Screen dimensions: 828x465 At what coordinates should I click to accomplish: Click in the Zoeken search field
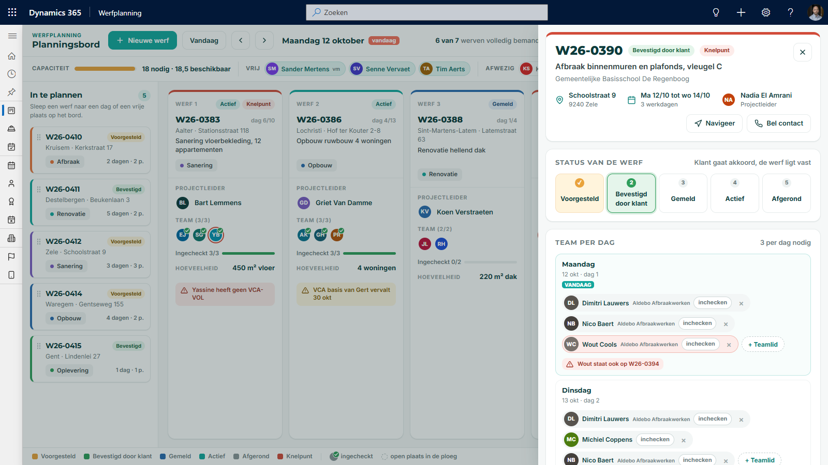[x=427, y=12]
